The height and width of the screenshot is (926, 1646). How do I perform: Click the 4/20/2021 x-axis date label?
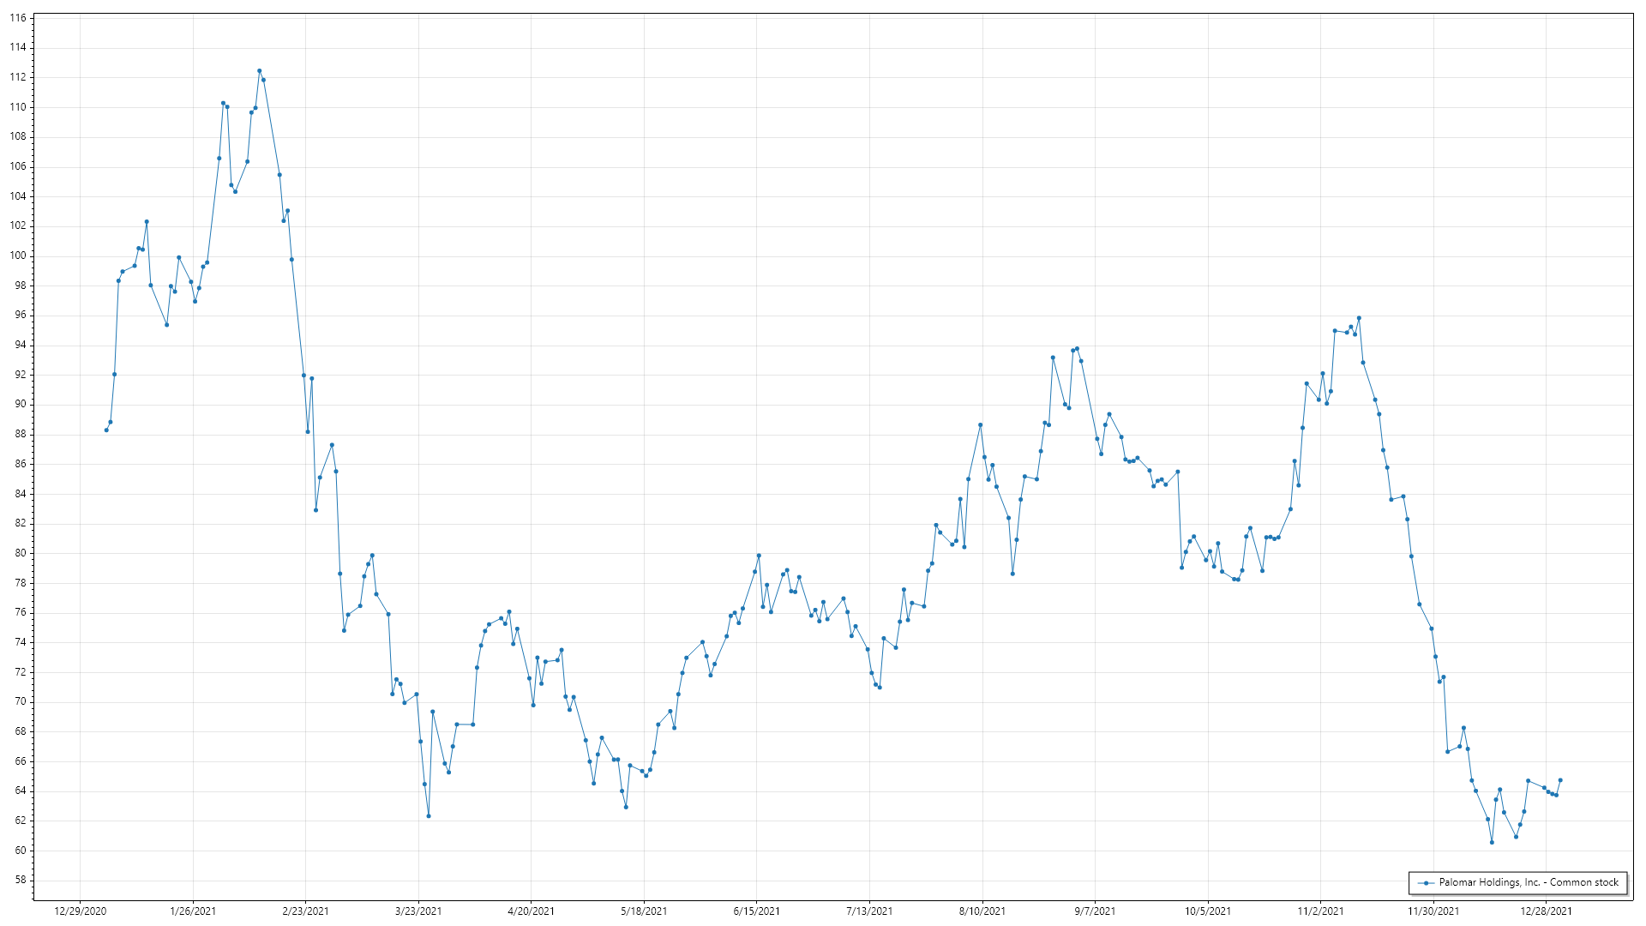click(x=531, y=911)
